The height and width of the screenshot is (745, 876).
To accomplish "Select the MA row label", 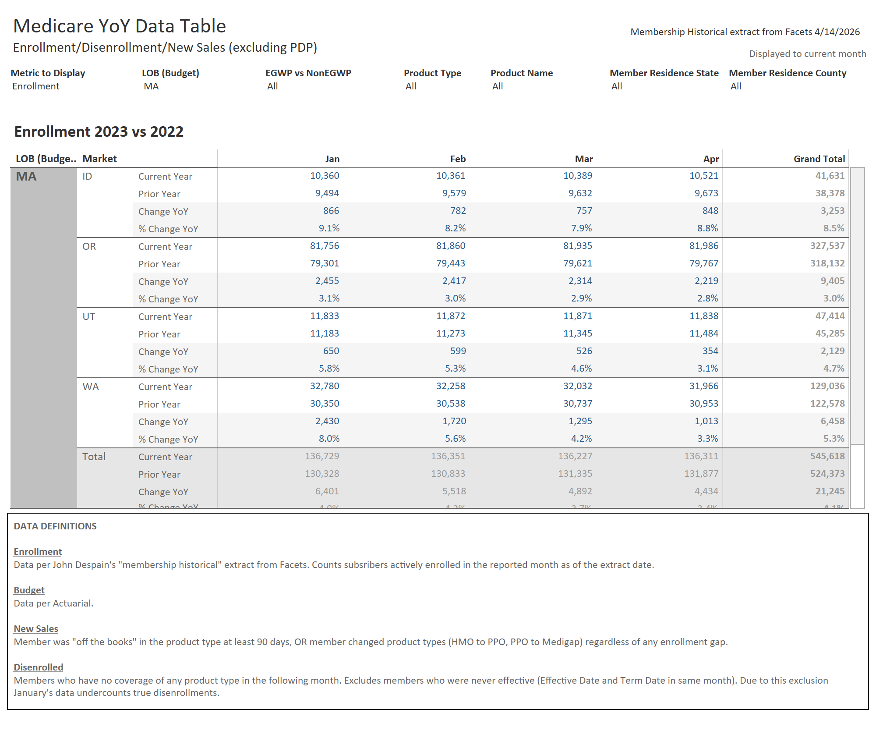I will coord(27,177).
